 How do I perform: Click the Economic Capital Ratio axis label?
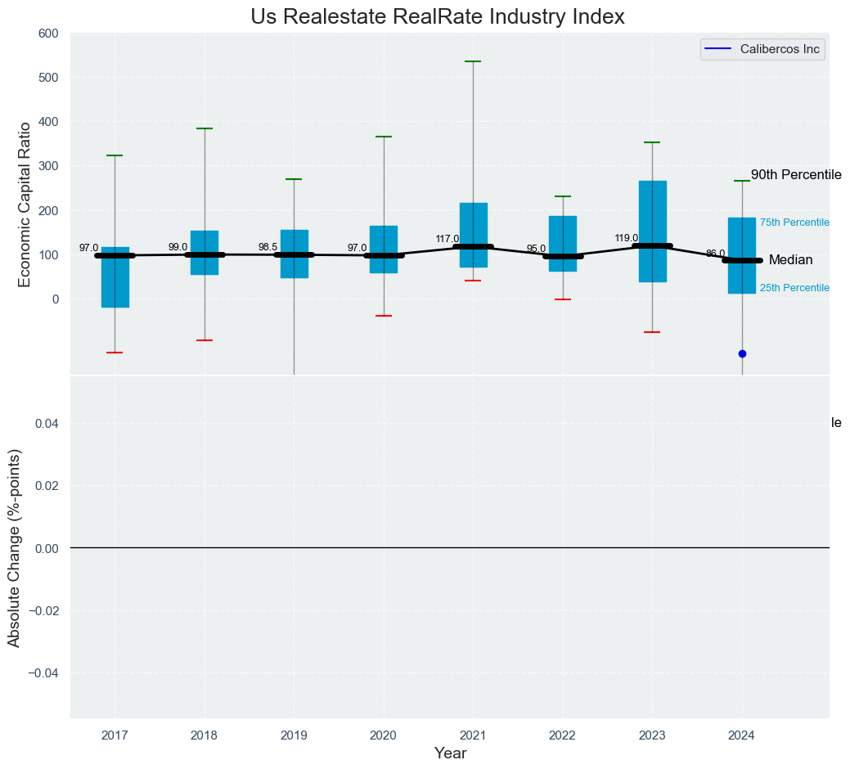tap(25, 204)
